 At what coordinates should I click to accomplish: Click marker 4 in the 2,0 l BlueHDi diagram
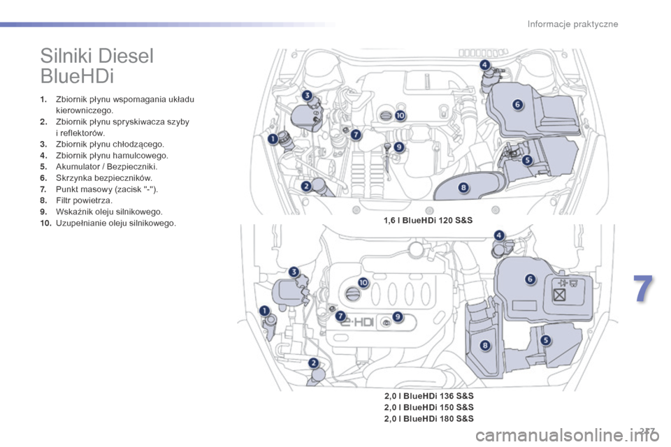click(x=499, y=235)
